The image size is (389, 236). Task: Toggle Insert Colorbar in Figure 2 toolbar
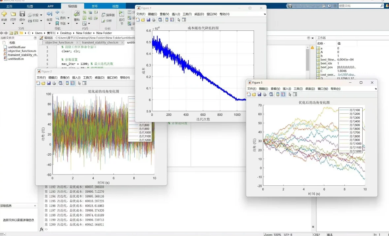[x=67, y=83]
